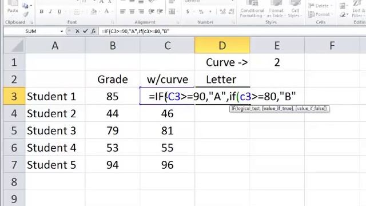
Task: Apply the Fill Color bucket icon
Action: pos(93,11)
